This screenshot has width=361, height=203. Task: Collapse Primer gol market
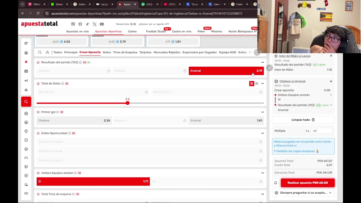click(x=263, y=112)
